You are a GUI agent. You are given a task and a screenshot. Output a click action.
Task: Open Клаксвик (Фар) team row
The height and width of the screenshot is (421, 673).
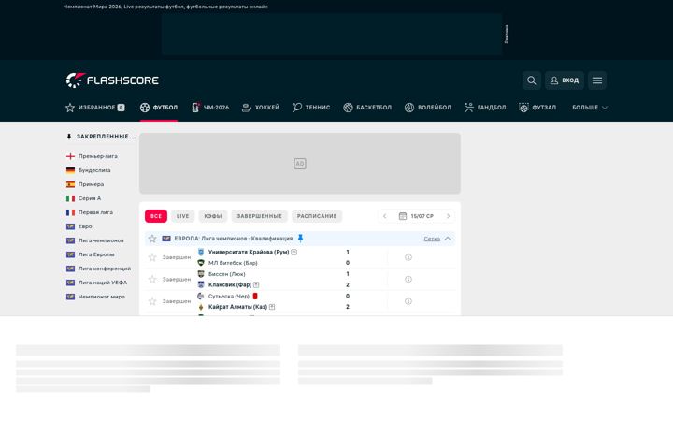coord(229,284)
